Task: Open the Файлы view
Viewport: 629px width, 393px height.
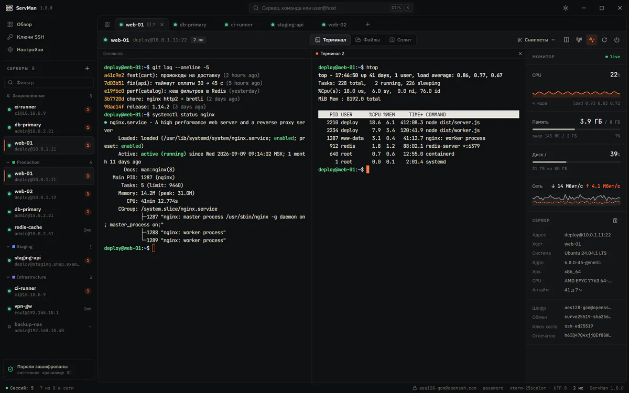Action: [x=367, y=40]
